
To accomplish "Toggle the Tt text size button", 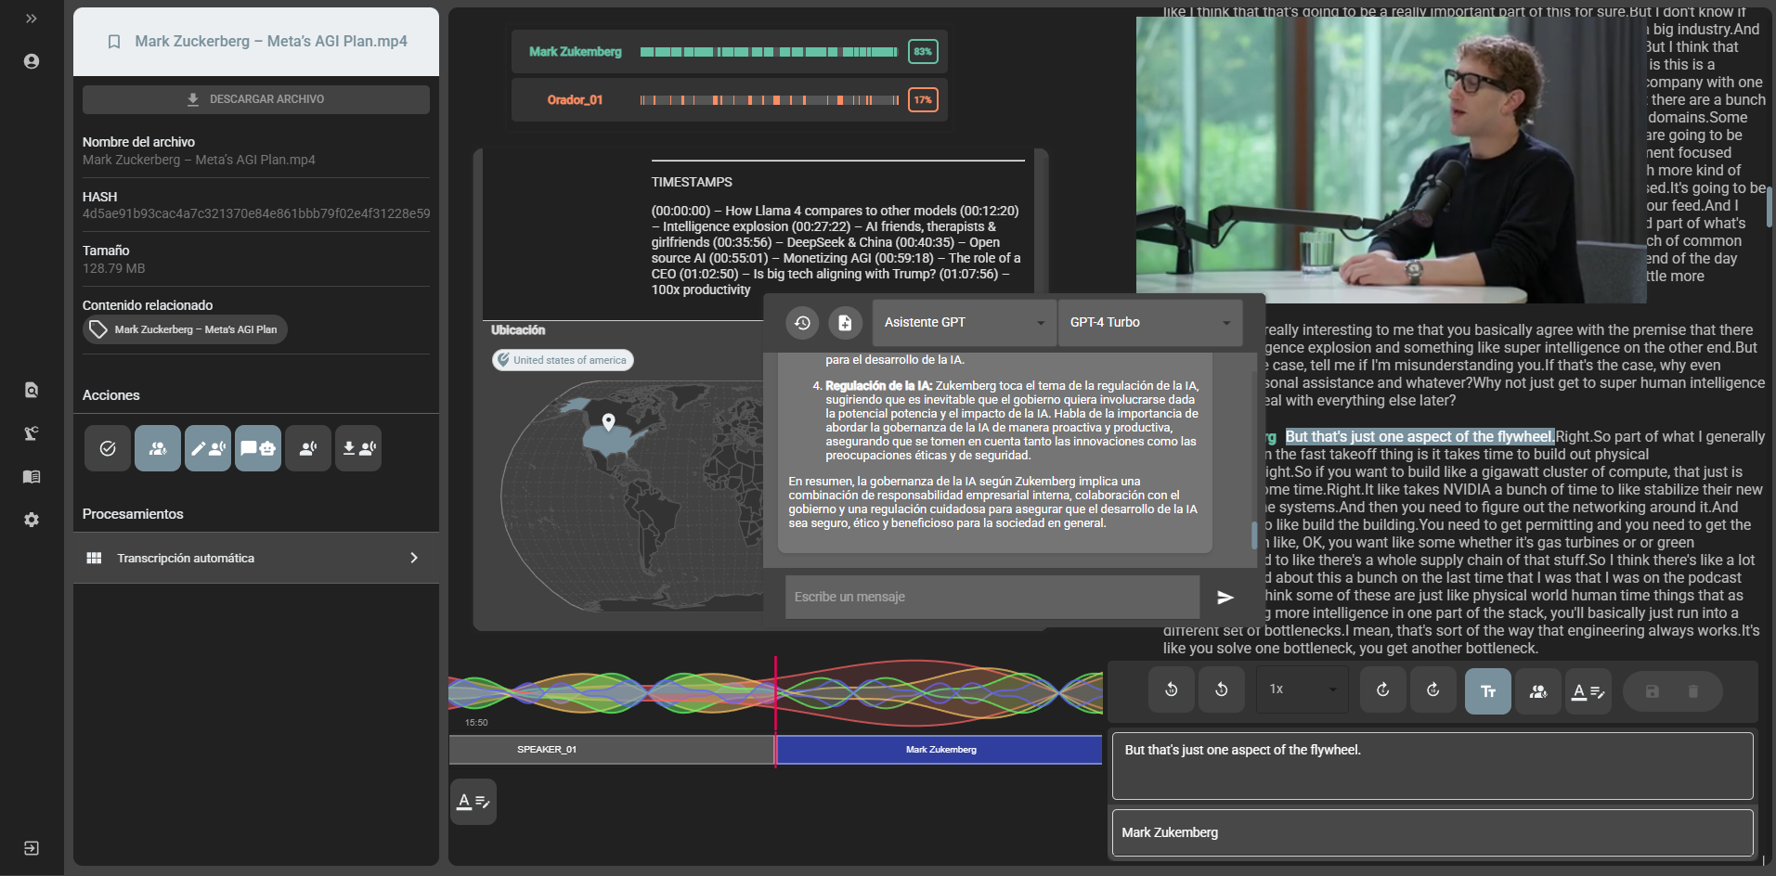I will (x=1488, y=691).
